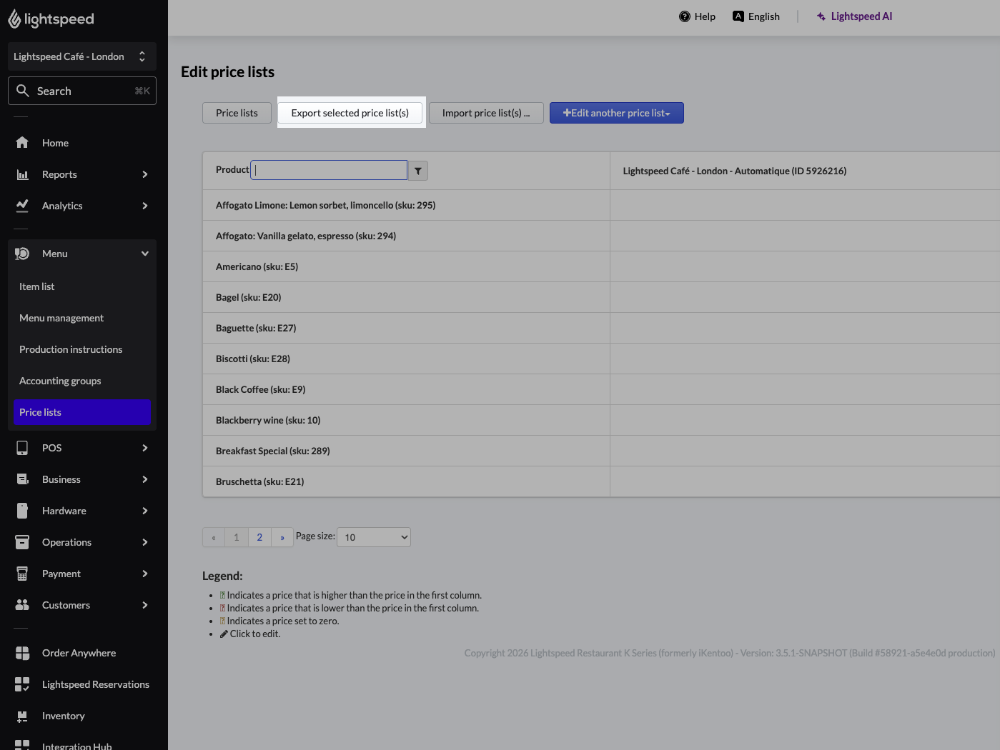Expand the Payment submenu chevron
Viewport: 1000px width, 750px height.
coord(145,574)
